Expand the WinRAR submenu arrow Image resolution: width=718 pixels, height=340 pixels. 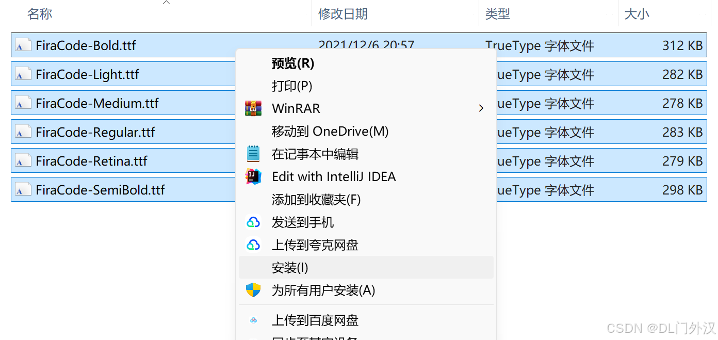[481, 108]
